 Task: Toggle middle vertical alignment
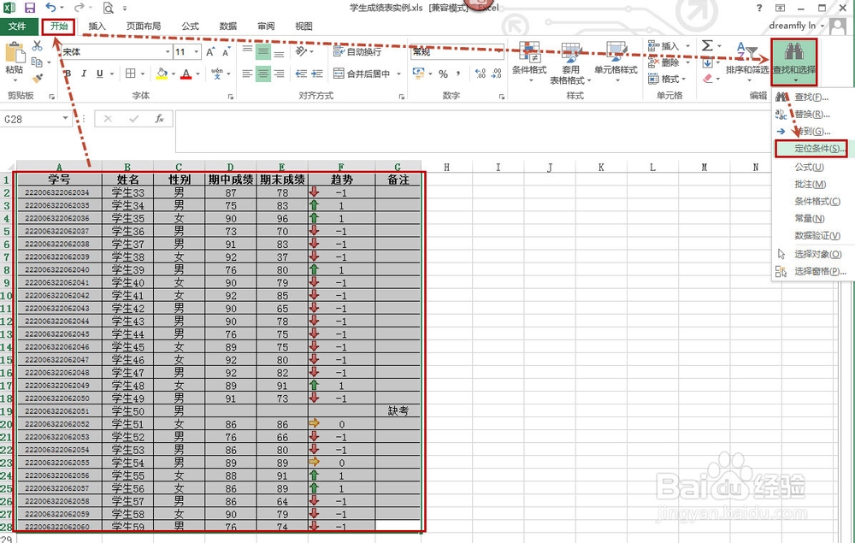[263, 52]
